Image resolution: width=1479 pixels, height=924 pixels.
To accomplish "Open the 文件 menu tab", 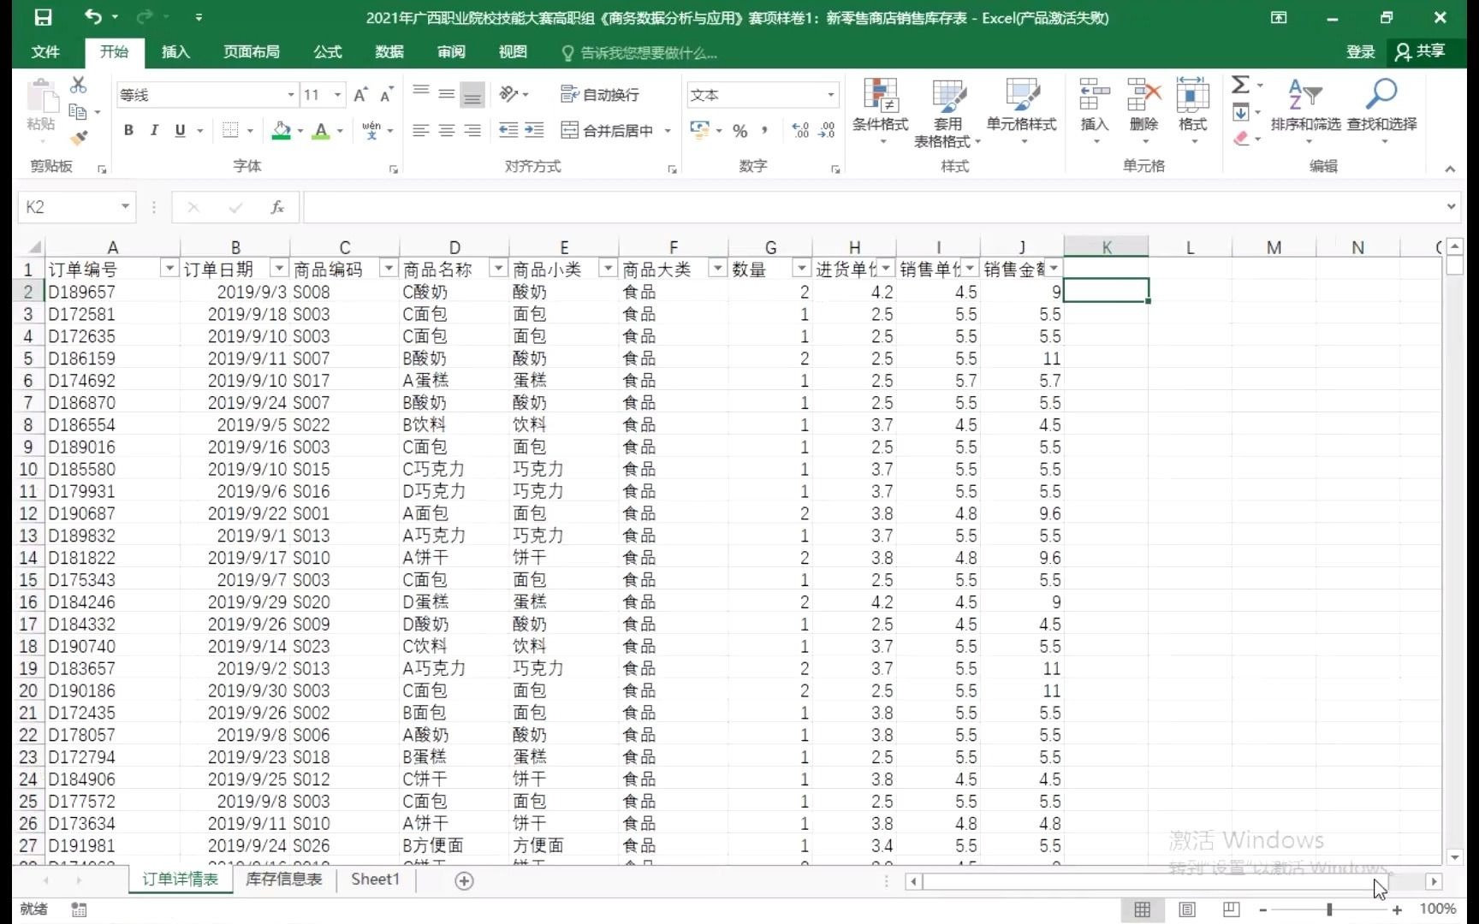I will [45, 52].
